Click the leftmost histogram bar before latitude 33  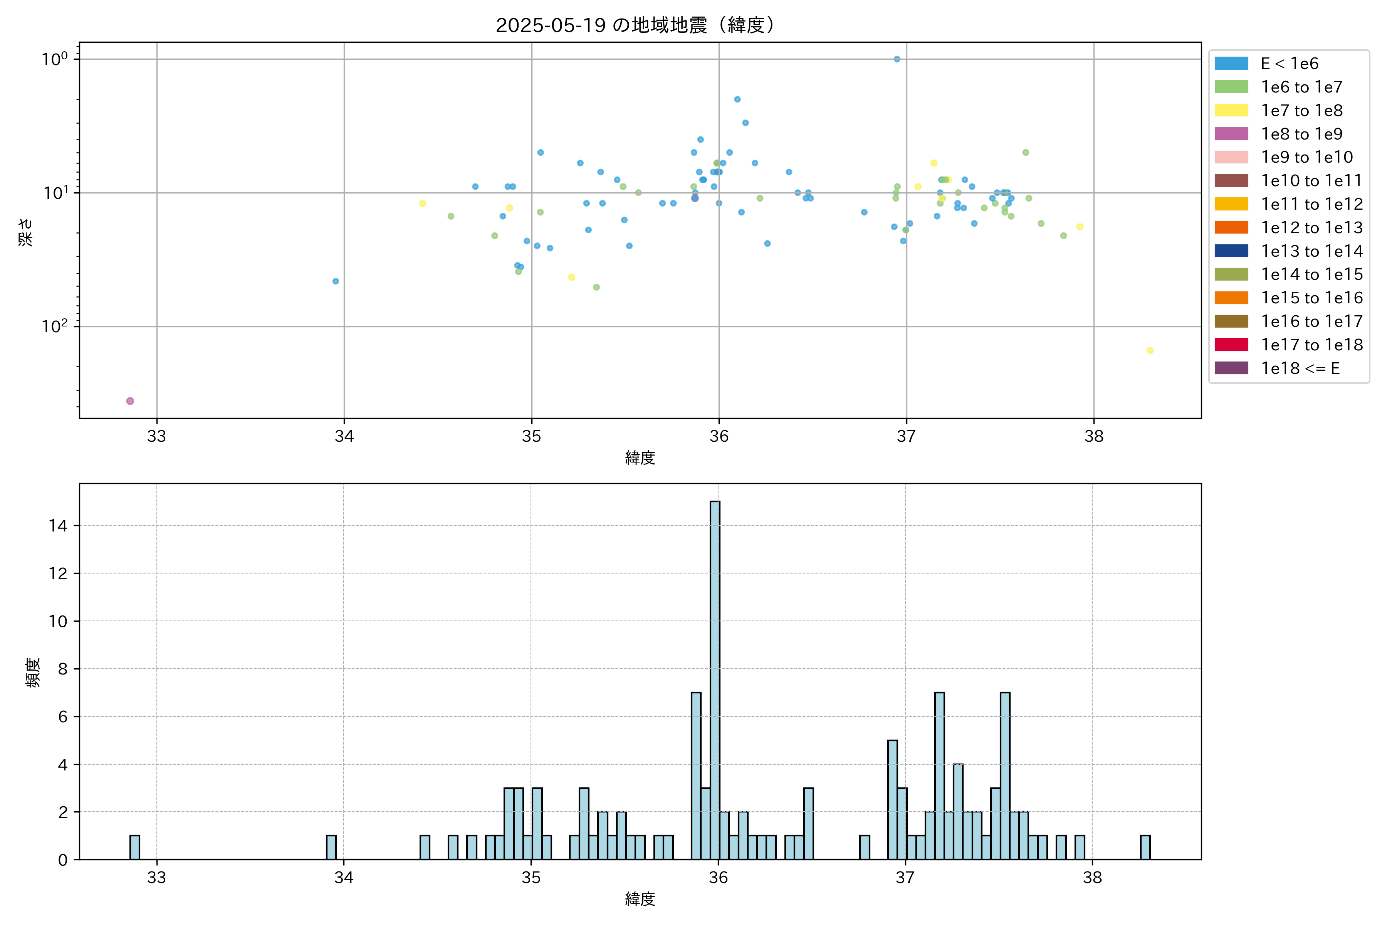(x=134, y=847)
